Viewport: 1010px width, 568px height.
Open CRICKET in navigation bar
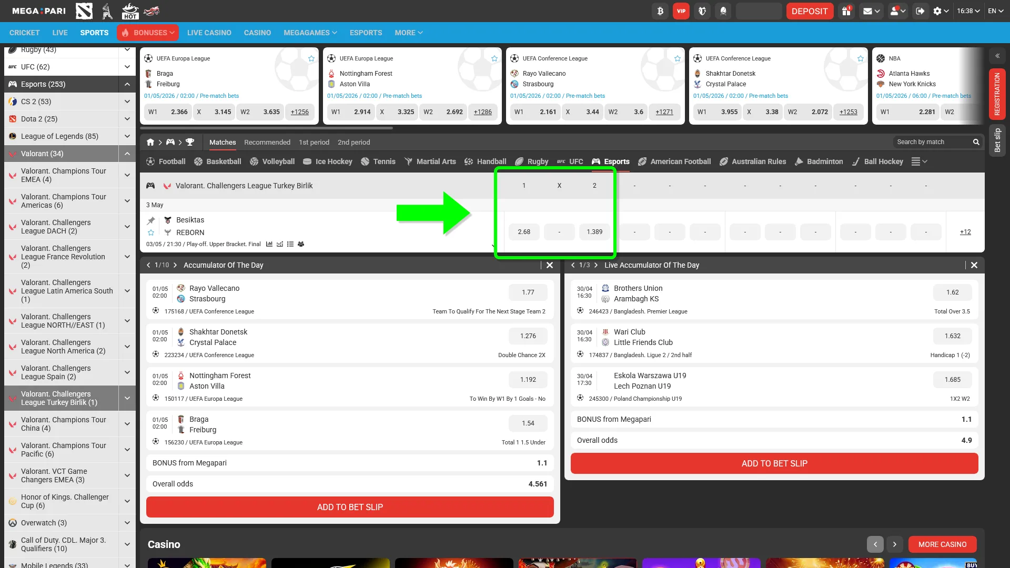(25, 33)
